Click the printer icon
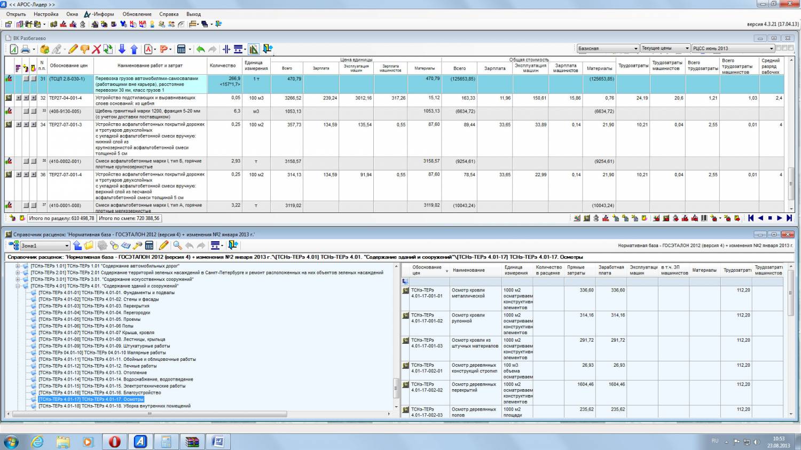This screenshot has height=450, width=801. [25, 49]
